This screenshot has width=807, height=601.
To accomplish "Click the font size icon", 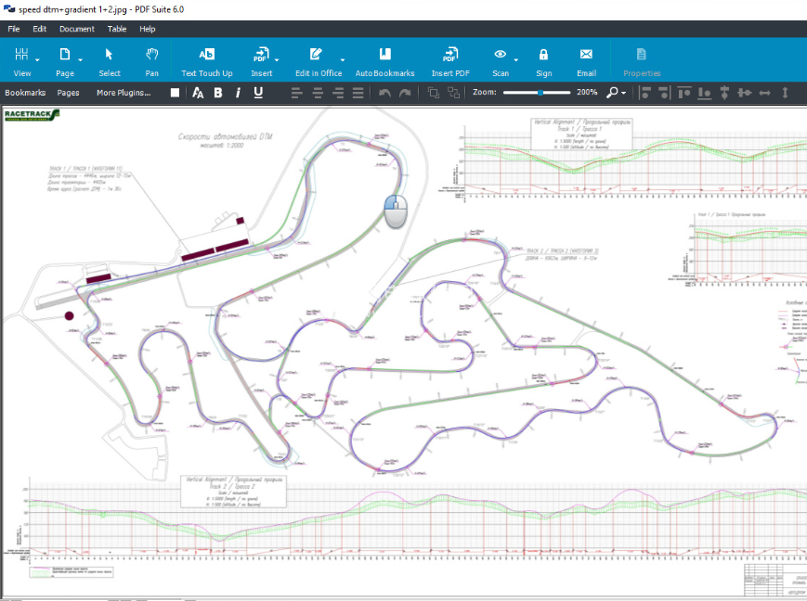I will [x=198, y=93].
